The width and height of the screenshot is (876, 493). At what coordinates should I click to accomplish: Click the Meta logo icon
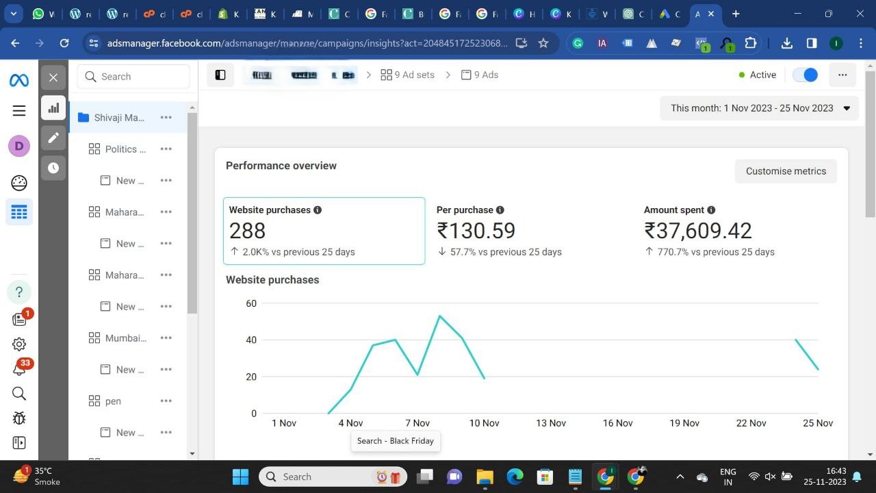tap(19, 80)
